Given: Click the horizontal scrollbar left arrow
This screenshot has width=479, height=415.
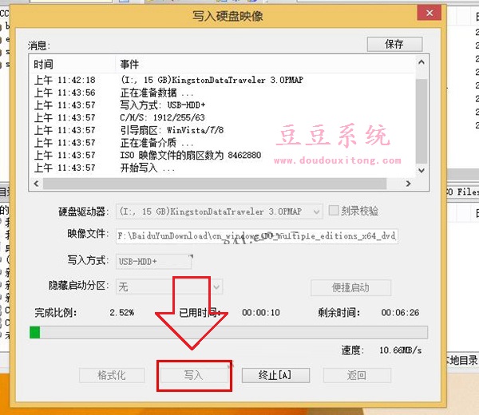Looking at the screenshot, I should 37,184.
